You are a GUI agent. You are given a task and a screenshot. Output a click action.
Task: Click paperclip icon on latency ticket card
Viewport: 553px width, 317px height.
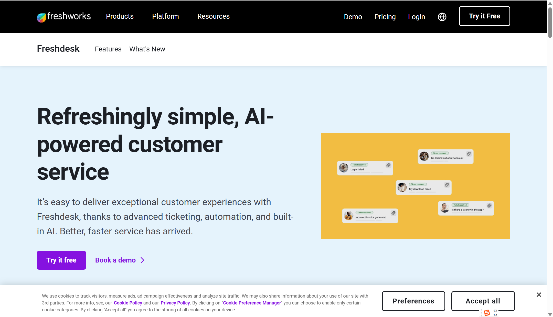point(489,205)
